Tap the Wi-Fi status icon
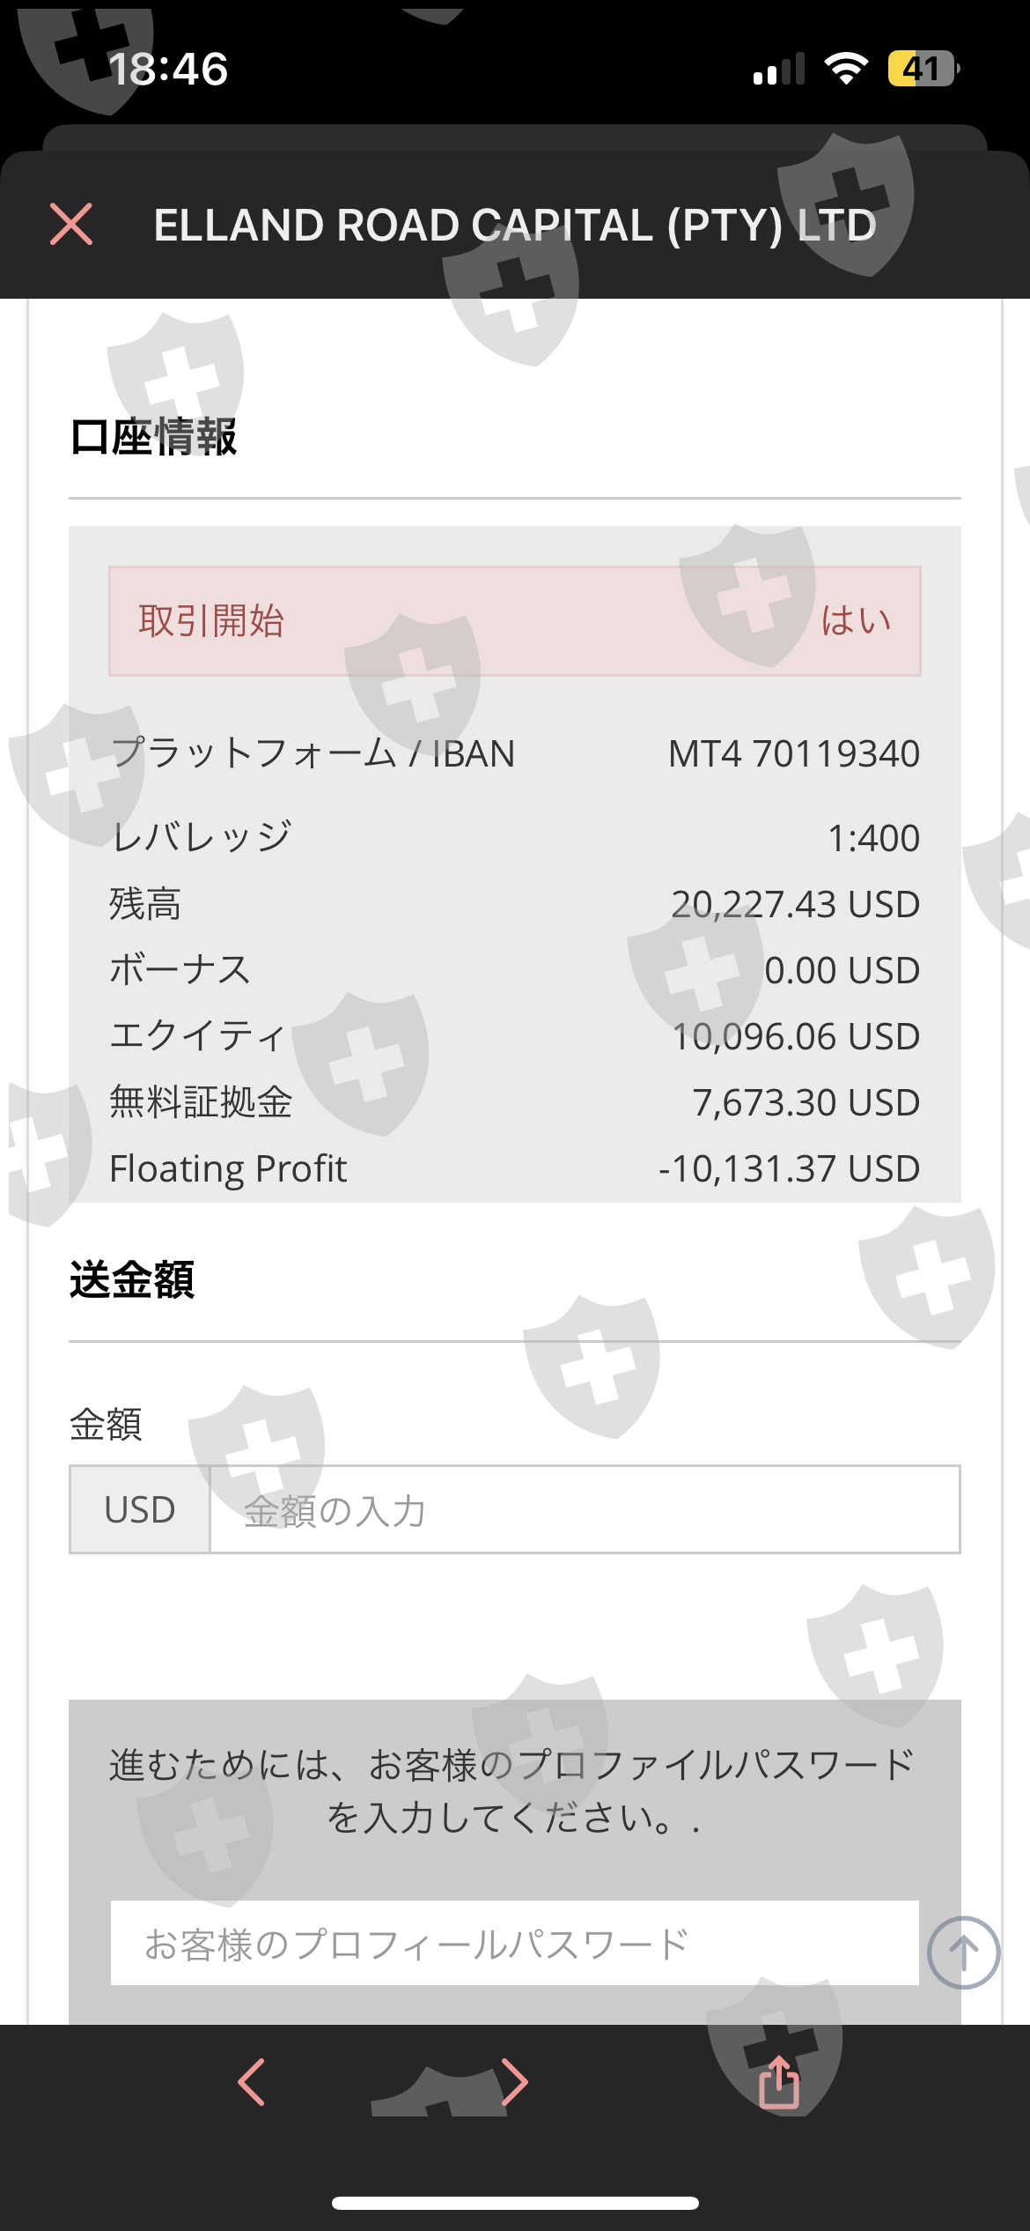The image size is (1030, 2231). point(846,69)
